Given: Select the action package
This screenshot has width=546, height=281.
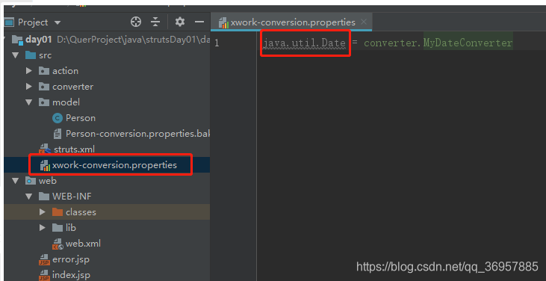Looking at the screenshot, I should point(66,71).
